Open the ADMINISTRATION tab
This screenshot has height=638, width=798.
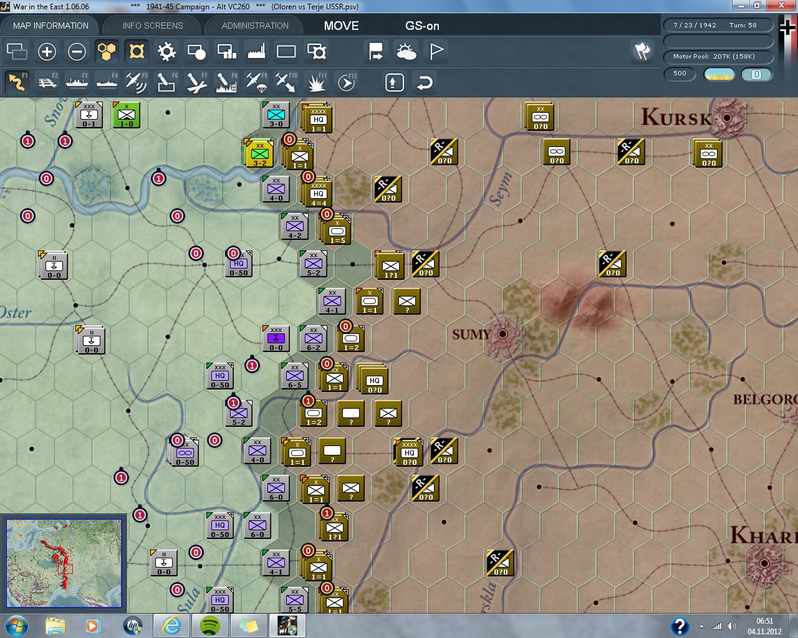[255, 26]
